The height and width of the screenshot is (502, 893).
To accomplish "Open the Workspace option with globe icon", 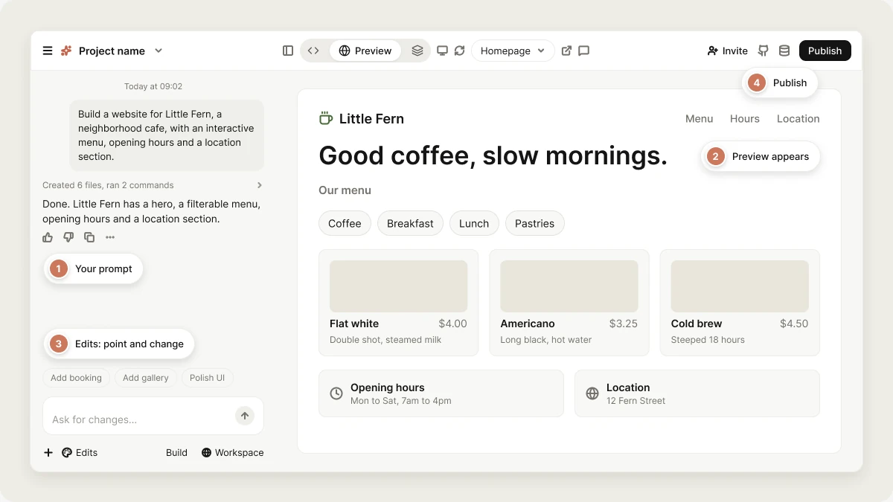I will [232, 452].
